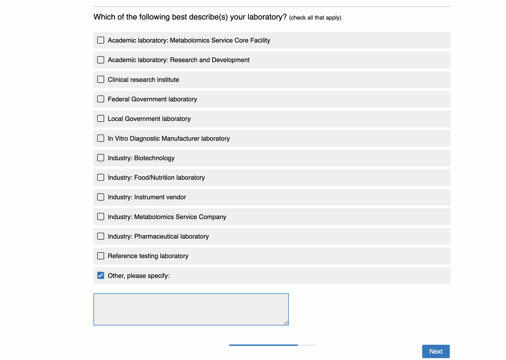Click the Other specify text area

point(191,309)
